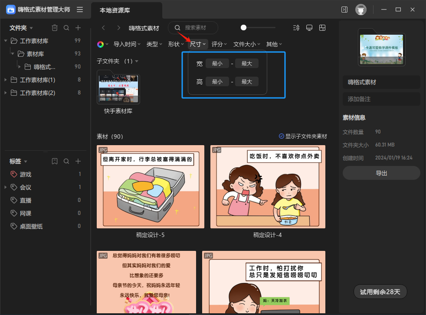Image resolution: width=426 pixels, height=315 pixels.
Task: Close the 尺寸 filter dropdown
Action: 197,44
